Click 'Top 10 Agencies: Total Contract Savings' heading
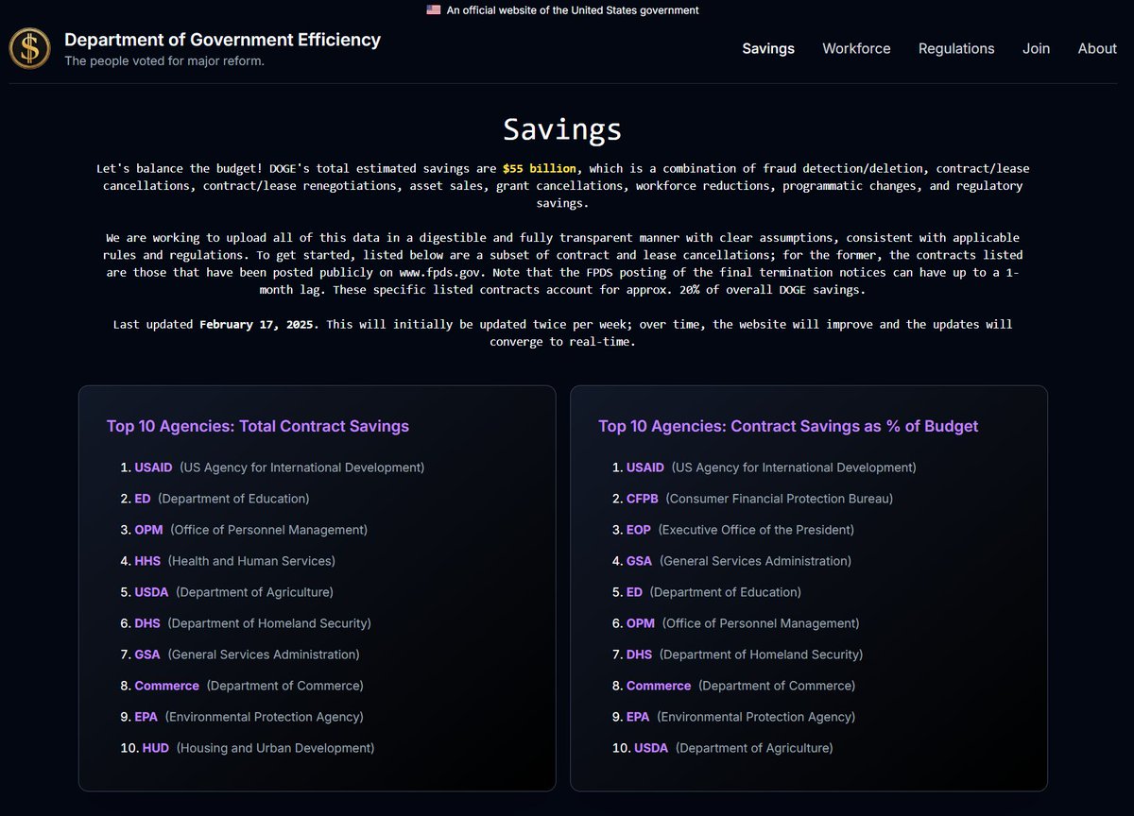Screen dimensions: 1134x816 click(258, 426)
